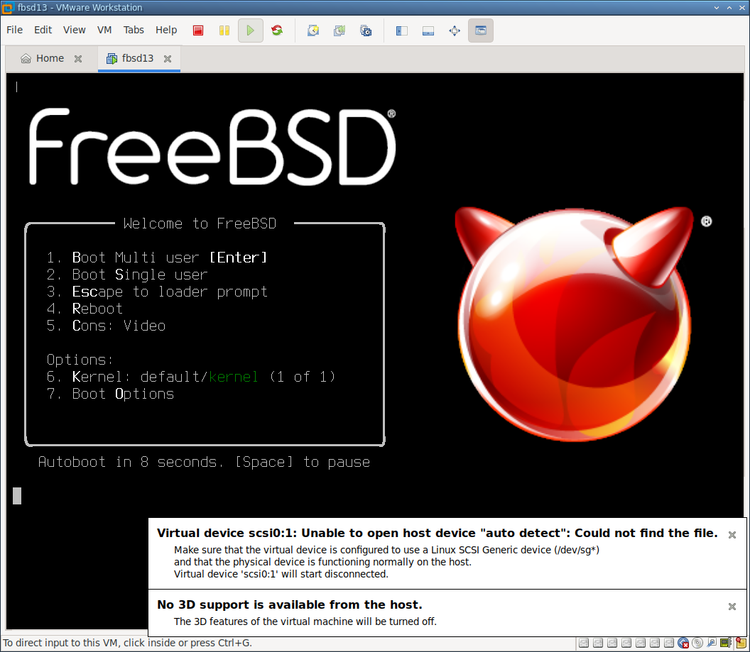Click the 'fbsd13 - VMware Workstation' title text

80,8
